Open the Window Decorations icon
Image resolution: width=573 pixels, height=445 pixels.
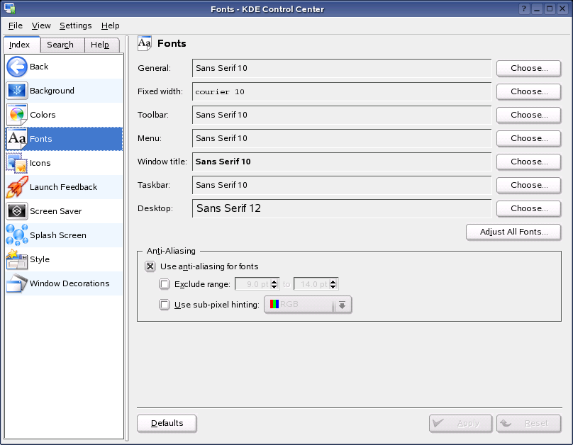17,283
